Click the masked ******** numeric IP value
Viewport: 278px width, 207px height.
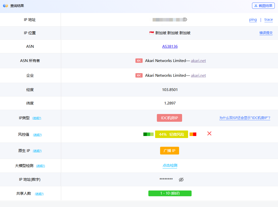166,179
